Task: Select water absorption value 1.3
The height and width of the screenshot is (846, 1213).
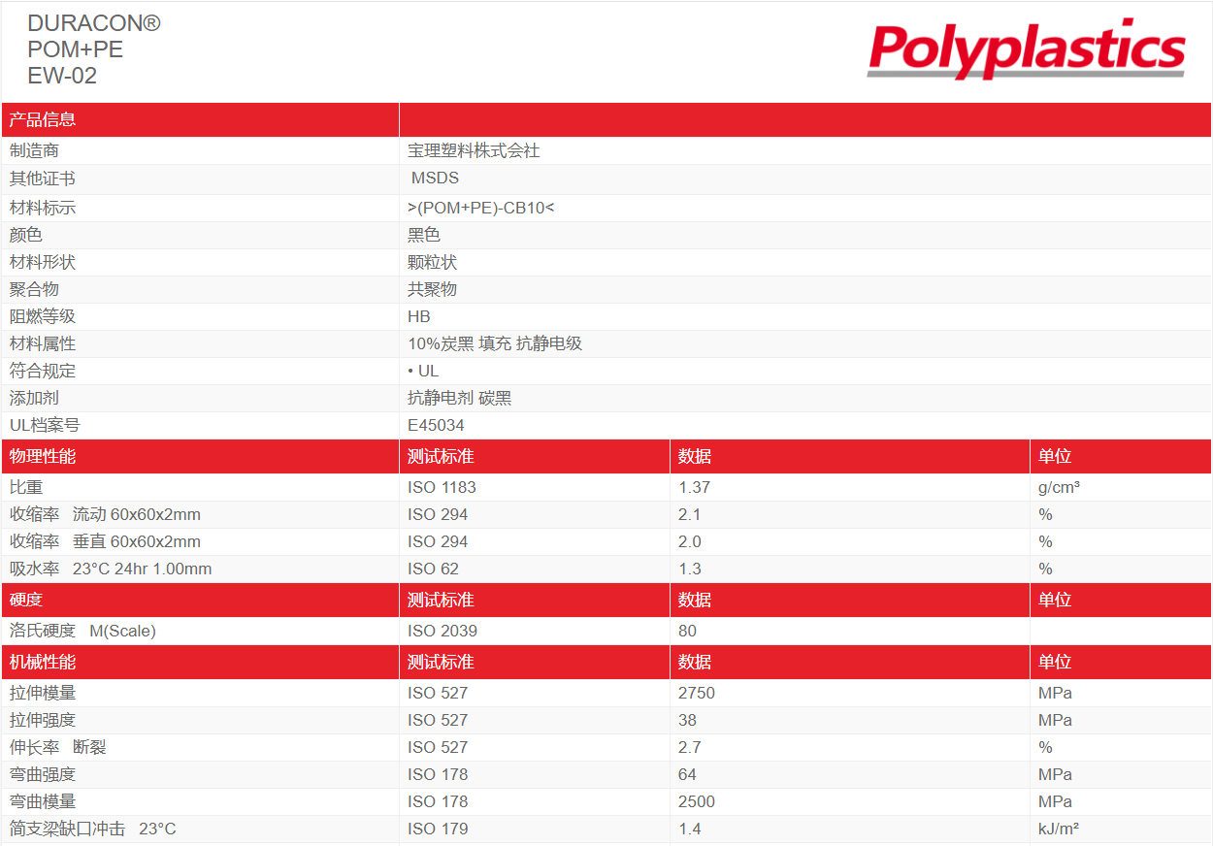Action: pyautogui.click(x=690, y=569)
